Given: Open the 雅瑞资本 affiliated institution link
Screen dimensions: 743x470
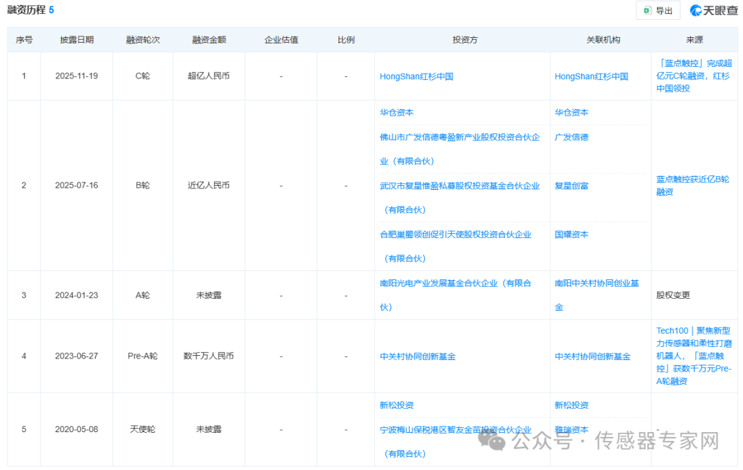Looking at the screenshot, I should point(572,429).
